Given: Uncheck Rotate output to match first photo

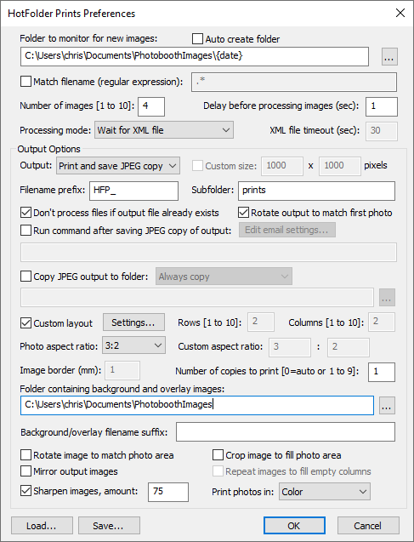Looking at the screenshot, I should pyautogui.click(x=243, y=212).
